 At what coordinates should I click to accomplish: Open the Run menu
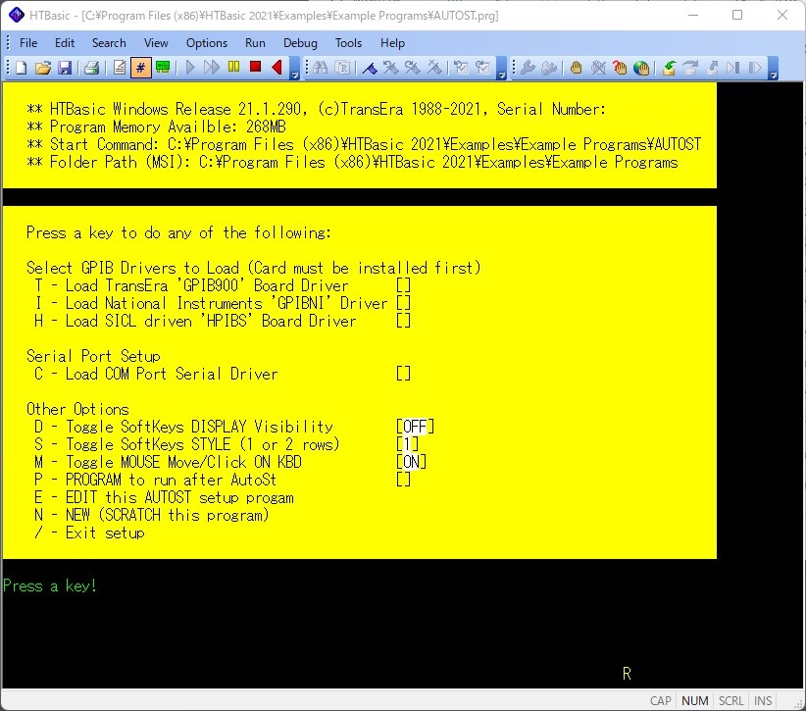255,43
